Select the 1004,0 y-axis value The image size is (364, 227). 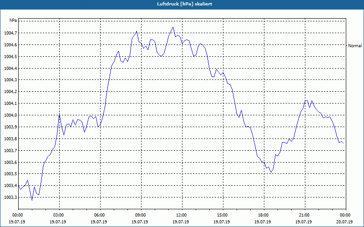[10, 115]
